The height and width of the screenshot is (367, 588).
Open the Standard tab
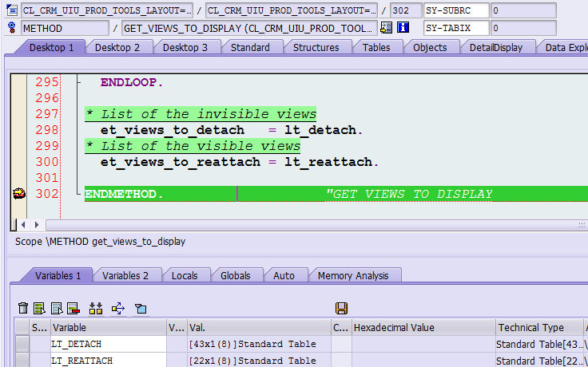250,48
